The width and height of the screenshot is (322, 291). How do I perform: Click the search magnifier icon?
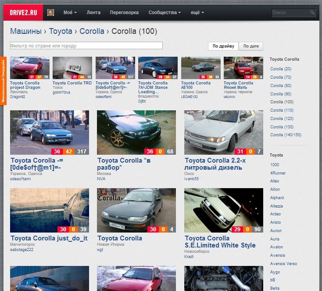(x=312, y=12)
